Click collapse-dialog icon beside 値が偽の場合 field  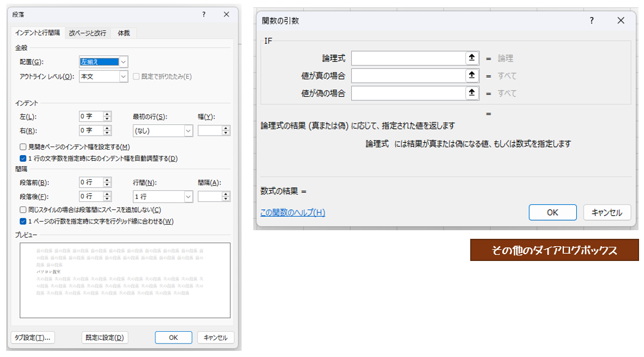click(471, 93)
